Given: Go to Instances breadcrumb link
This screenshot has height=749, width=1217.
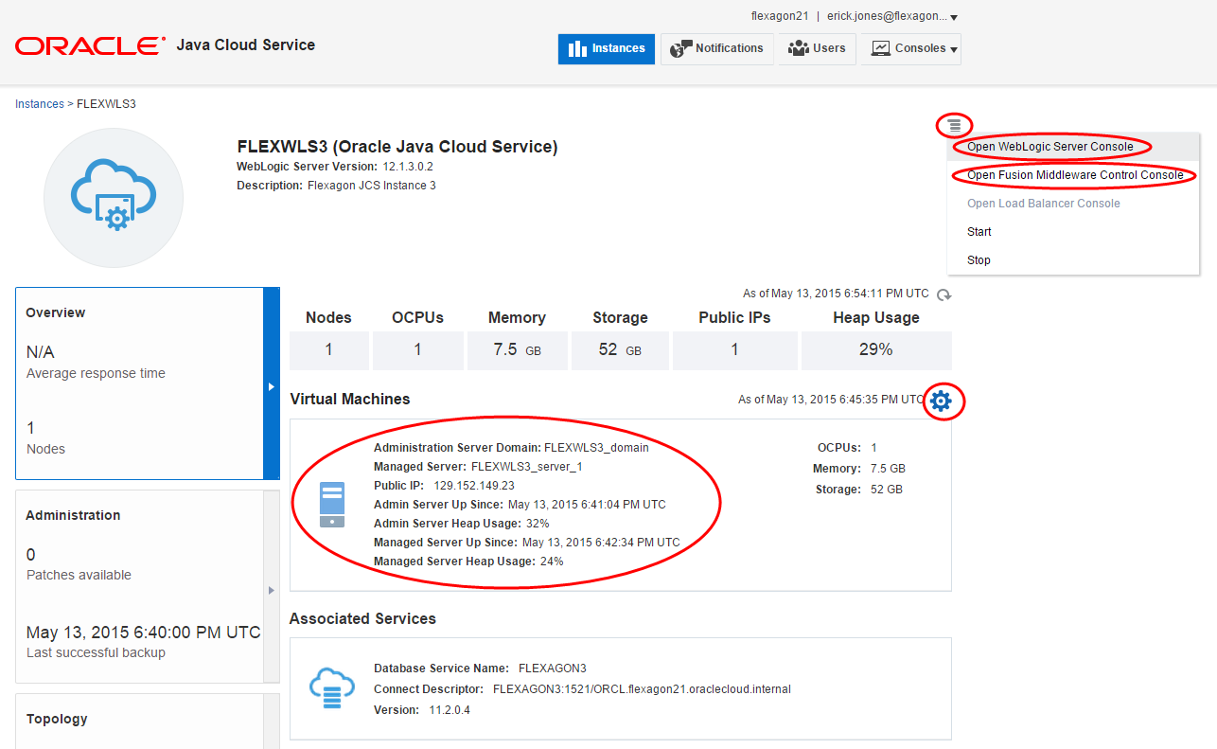Looking at the screenshot, I should tap(40, 104).
